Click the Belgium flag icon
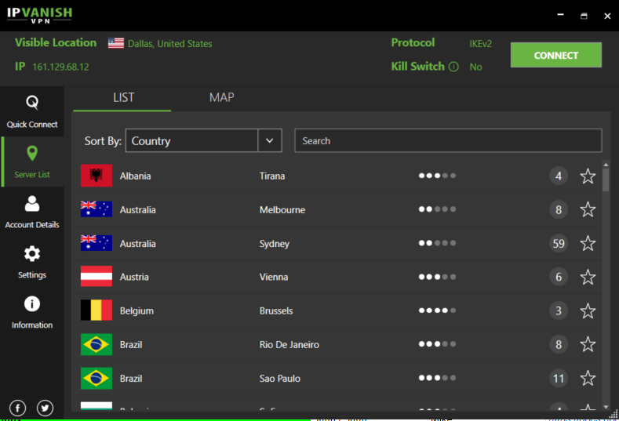The height and width of the screenshot is (421, 619). [96, 310]
